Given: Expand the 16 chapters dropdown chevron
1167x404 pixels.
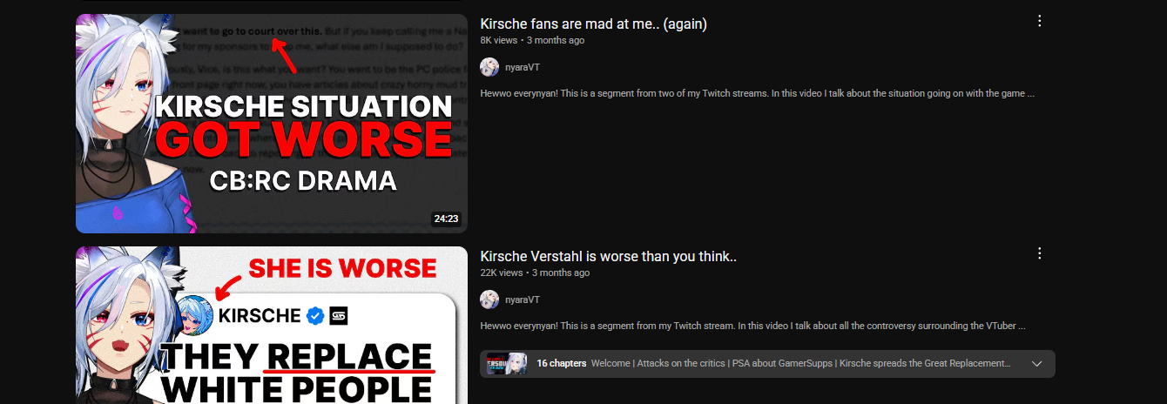Looking at the screenshot, I should [1036, 363].
